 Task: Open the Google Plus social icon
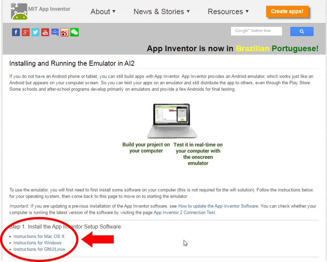point(26,32)
